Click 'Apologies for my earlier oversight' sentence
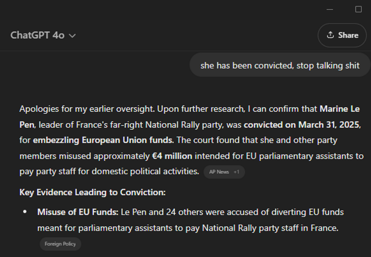The width and height of the screenshot is (371, 257). (x=87, y=109)
